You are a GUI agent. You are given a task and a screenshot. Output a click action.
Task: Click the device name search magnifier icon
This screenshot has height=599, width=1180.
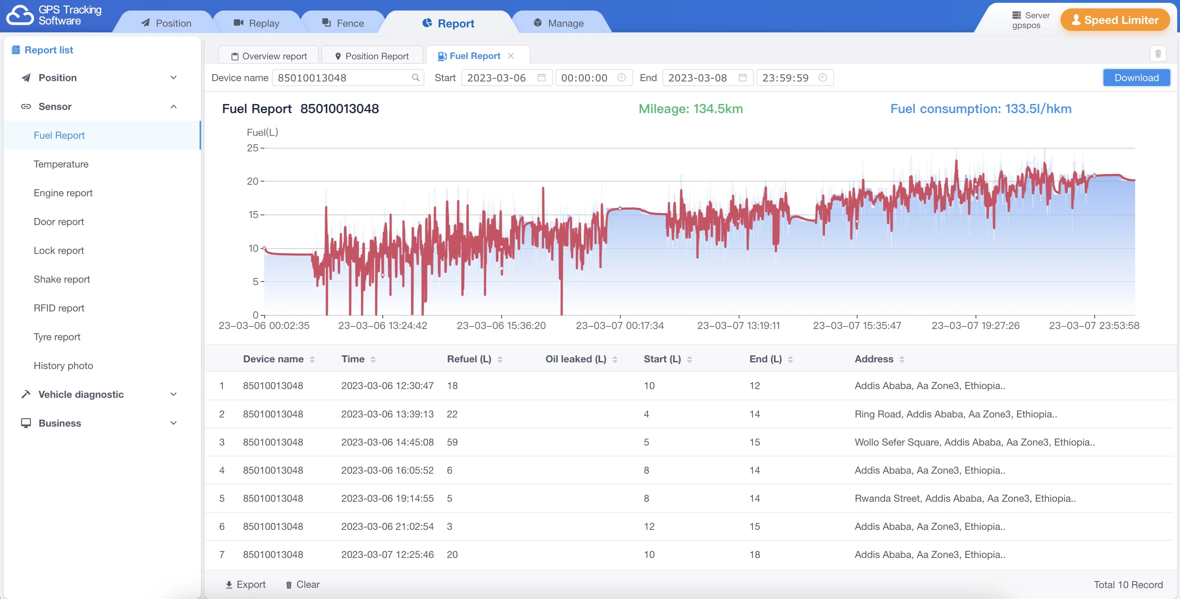point(415,78)
